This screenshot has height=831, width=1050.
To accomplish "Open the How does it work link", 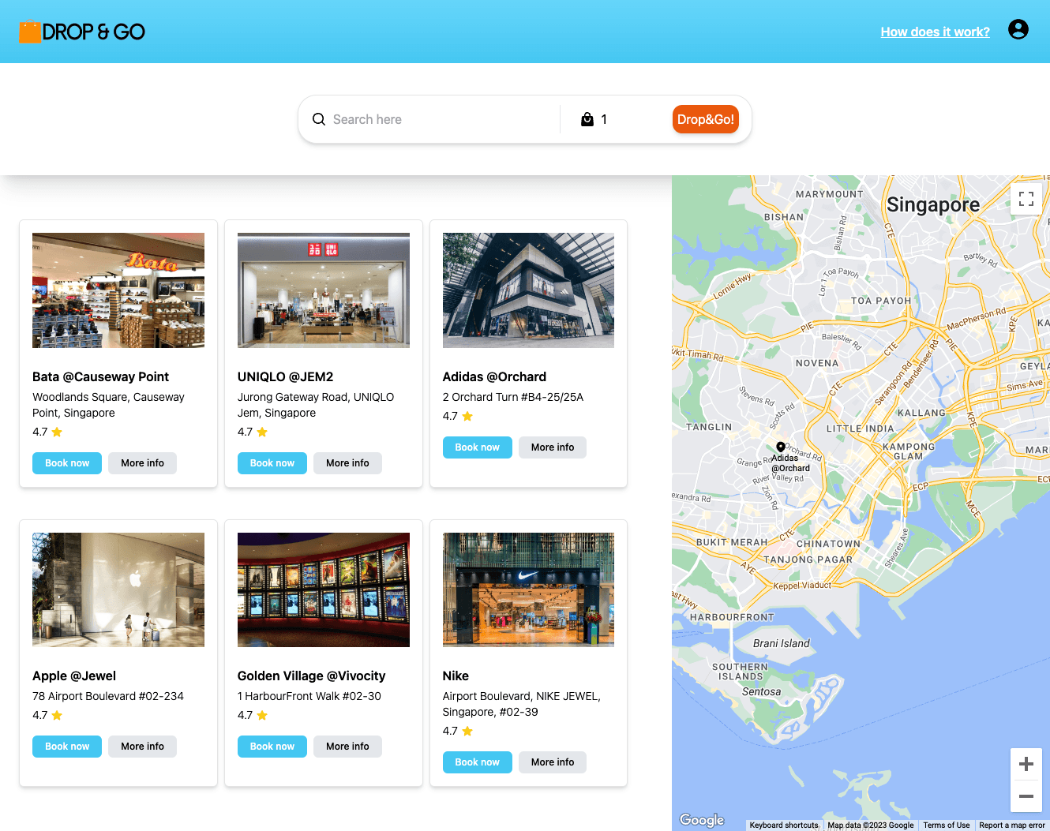I will (935, 32).
